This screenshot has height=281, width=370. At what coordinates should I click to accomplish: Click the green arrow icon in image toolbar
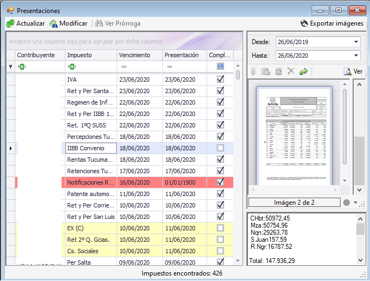[304, 71]
